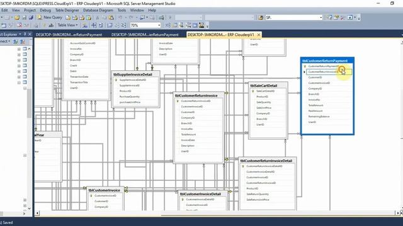
Task: Click the connect Object Explorer icon beside Connect
Action: 15,41
